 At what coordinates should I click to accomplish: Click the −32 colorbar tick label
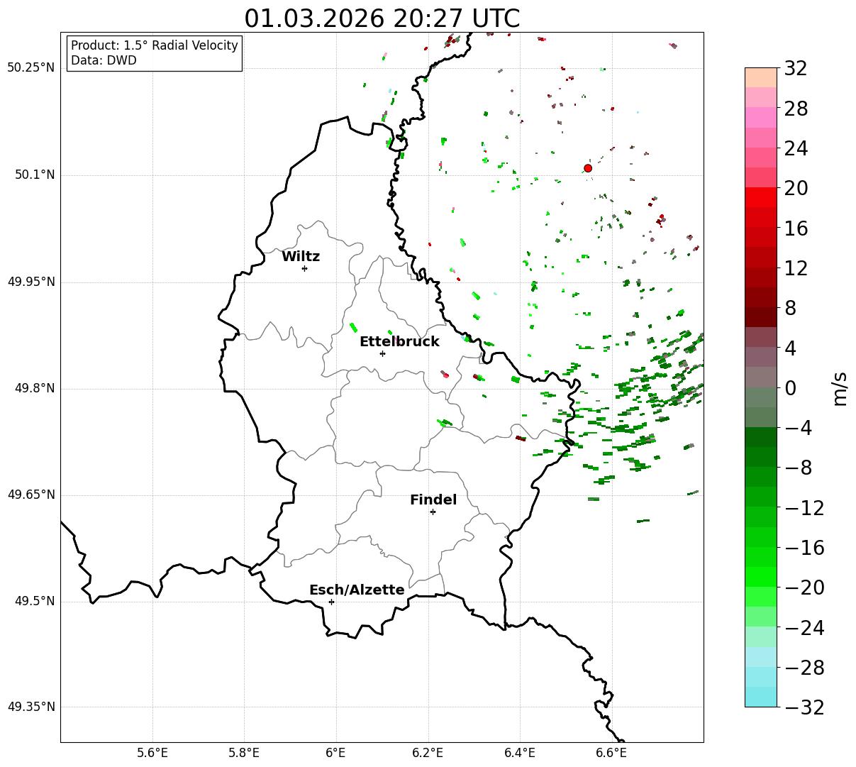point(804,707)
